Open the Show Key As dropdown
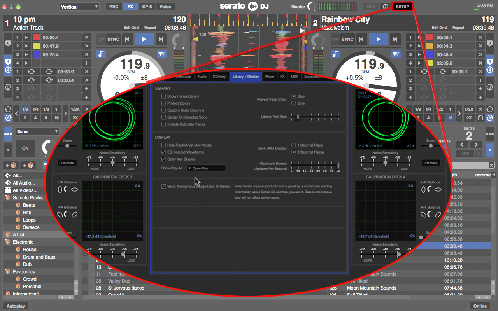Screen dimensions: 498x311 (x=206, y=168)
